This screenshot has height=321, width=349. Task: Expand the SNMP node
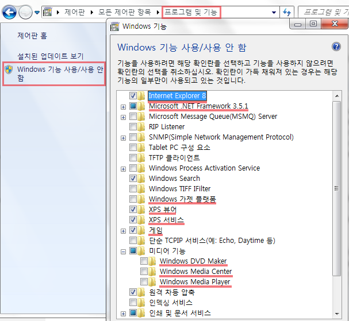[123, 138]
